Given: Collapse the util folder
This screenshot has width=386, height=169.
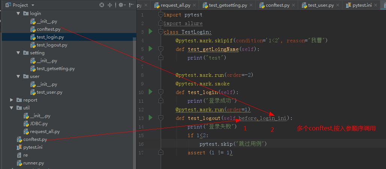Looking at the screenshot, I should click(x=11, y=108).
